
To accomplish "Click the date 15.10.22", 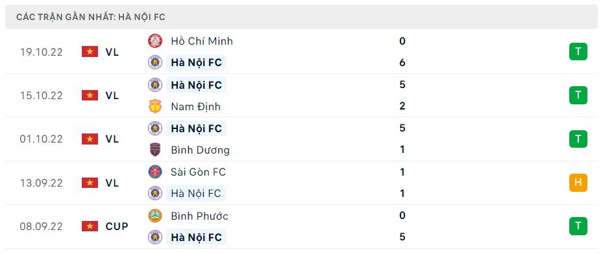I will click(x=41, y=95).
